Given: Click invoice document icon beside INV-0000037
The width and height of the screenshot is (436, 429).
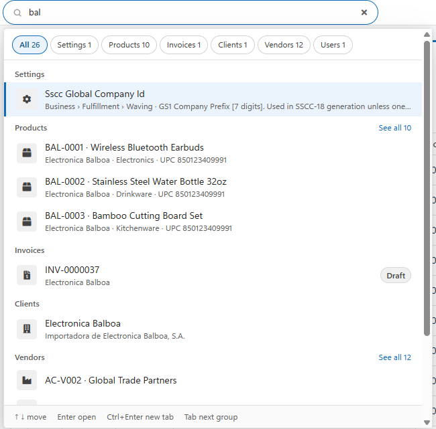Looking at the screenshot, I should click(27, 275).
